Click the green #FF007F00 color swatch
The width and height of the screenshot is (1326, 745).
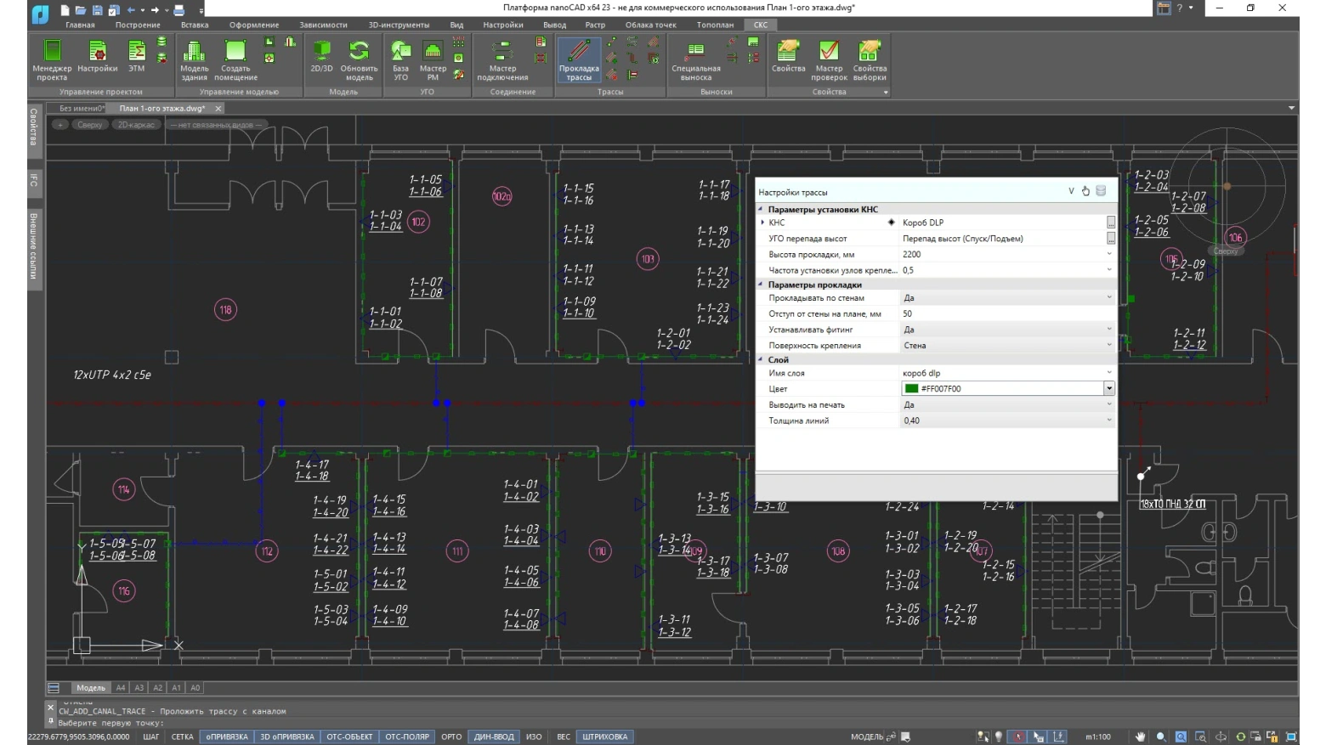point(911,388)
